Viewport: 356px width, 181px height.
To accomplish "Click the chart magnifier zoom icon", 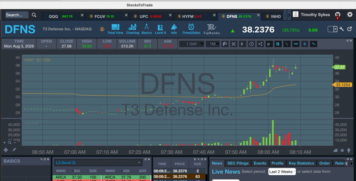I will click(9, 143).
